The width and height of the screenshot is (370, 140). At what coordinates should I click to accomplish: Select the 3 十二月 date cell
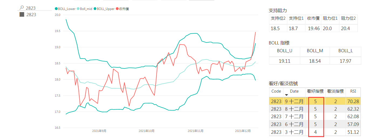[x=294, y=132]
